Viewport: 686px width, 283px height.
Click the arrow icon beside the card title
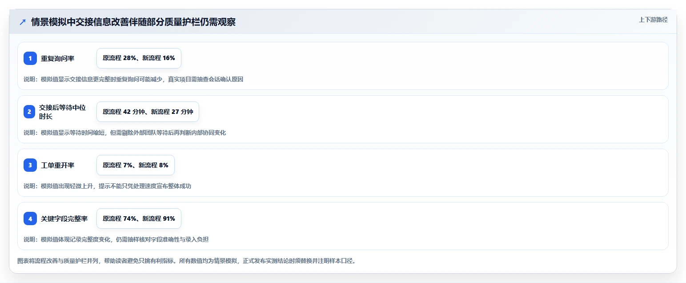pos(22,22)
